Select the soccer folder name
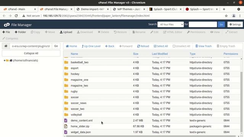Viewport: 244px width, 137px height. point(75,97)
